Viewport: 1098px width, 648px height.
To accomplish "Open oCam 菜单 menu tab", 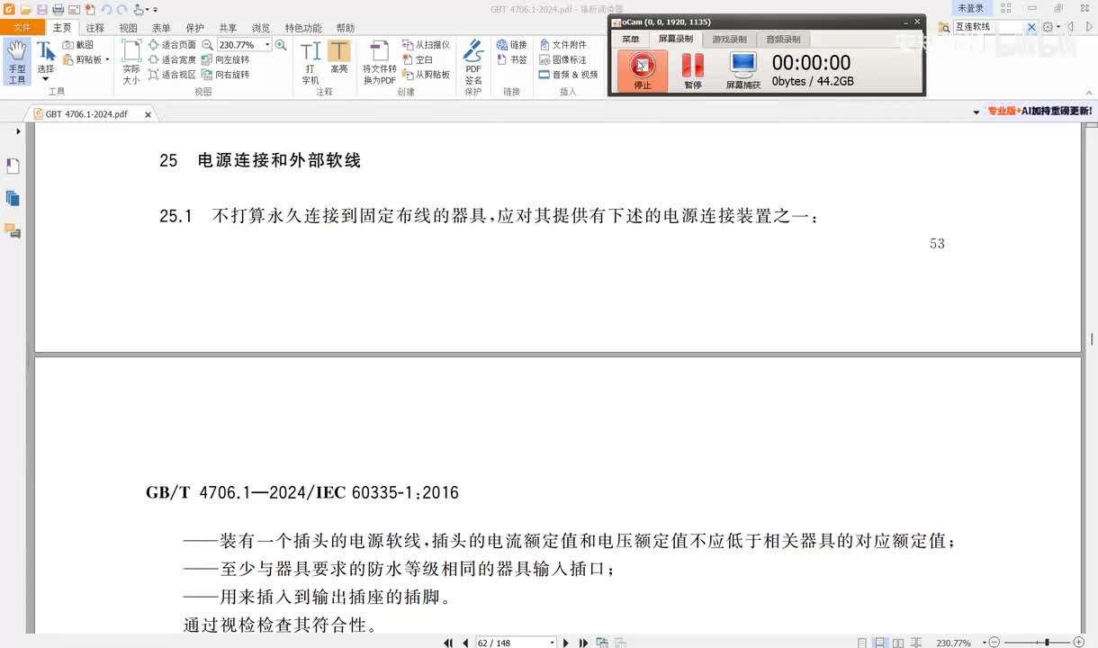I will click(x=631, y=39).
